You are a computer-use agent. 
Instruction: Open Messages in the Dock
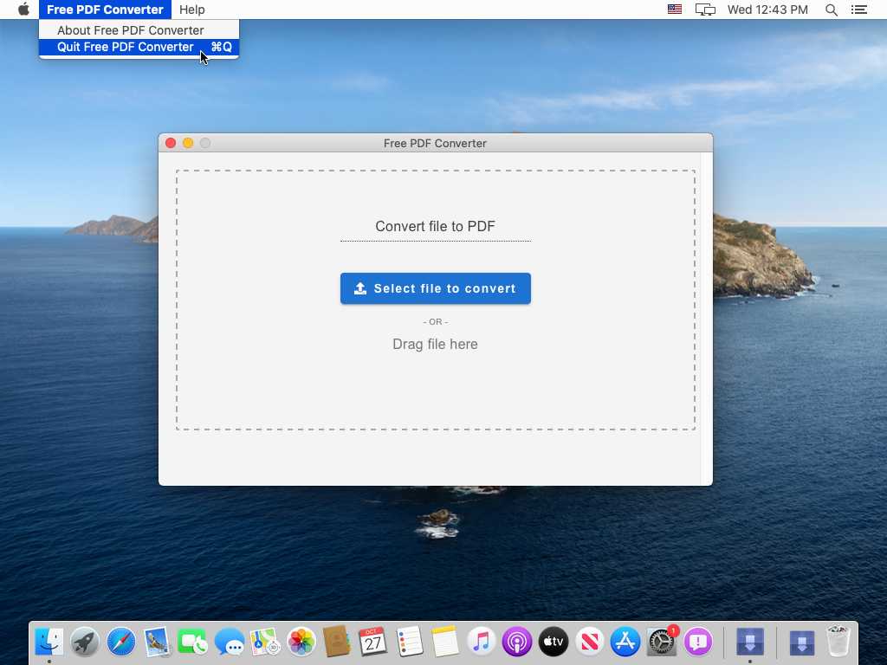[229, 642]
